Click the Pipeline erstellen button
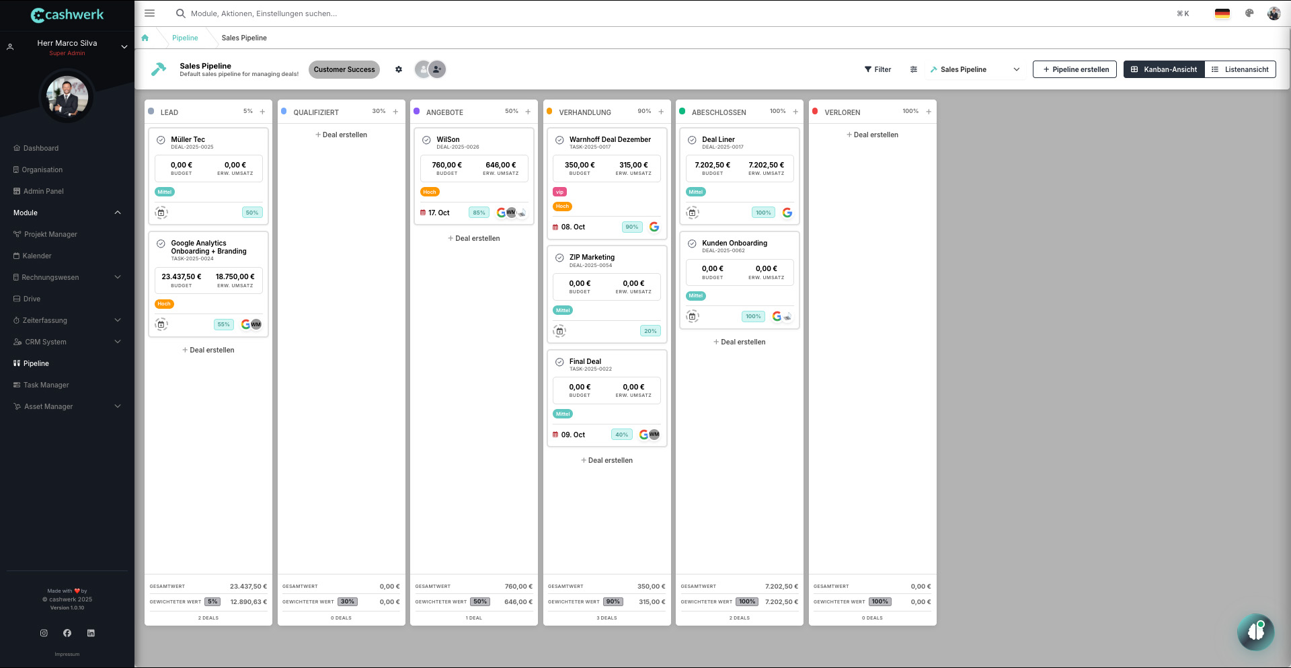 [x=1074, y=69]
